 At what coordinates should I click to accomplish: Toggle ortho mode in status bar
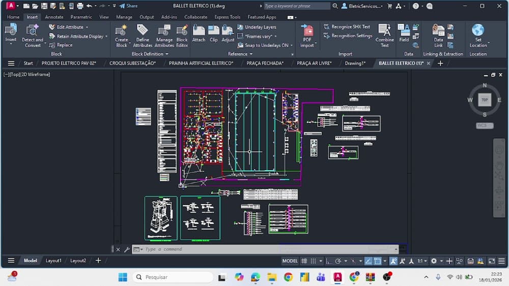click(x=329, y=261)
